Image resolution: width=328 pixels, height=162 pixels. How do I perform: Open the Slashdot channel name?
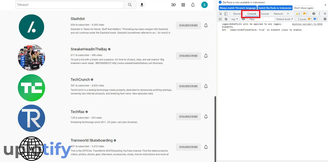click(78, 19)
